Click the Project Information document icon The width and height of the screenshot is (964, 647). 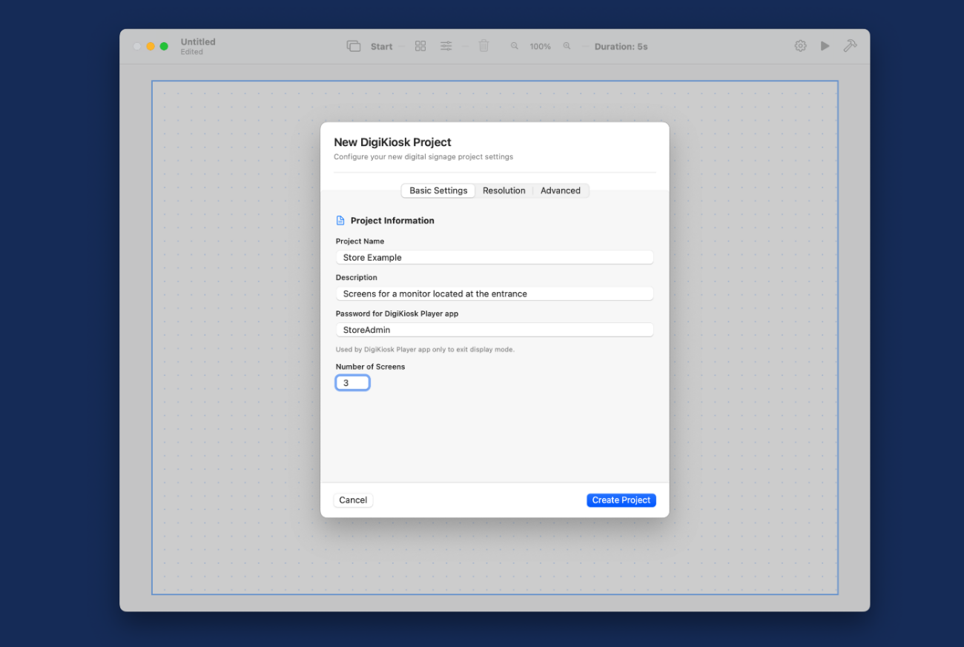click(340, 221)
